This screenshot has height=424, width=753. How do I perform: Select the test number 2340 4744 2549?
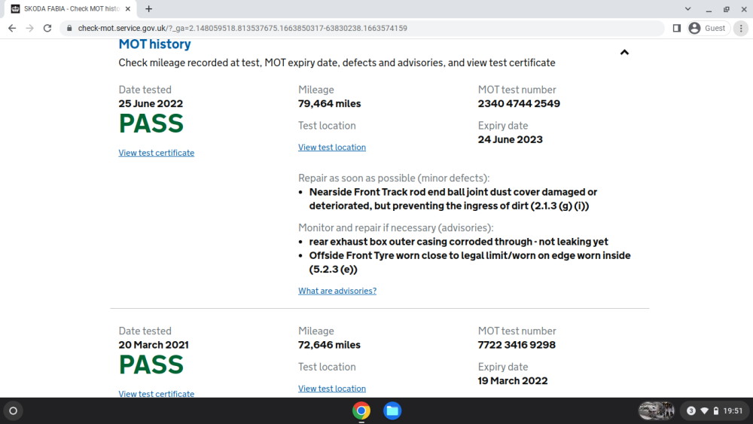coord(519,104)
